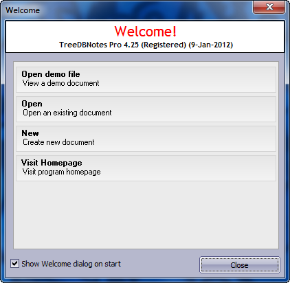This screenshot has height=283, width=290.
Task: Click the red Welcome! heading
Action: [146, 32]
